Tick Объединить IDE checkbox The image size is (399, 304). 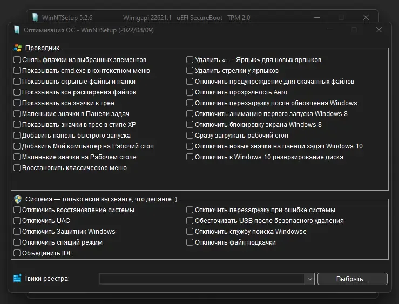click(17, 253)
